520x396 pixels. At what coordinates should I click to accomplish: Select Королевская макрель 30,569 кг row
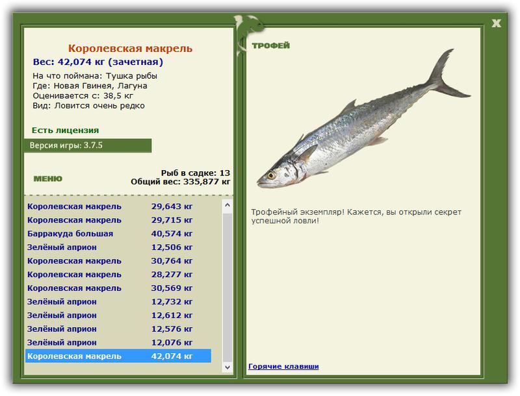[x=118, y=288]
